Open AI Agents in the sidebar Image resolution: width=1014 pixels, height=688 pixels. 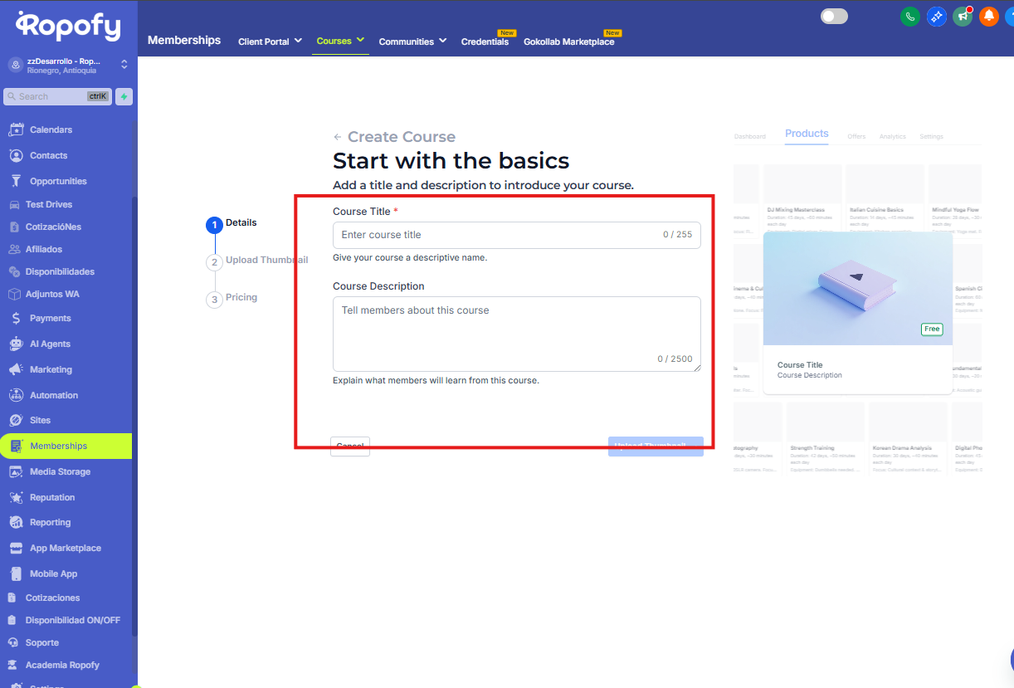(x=50, y=344)
